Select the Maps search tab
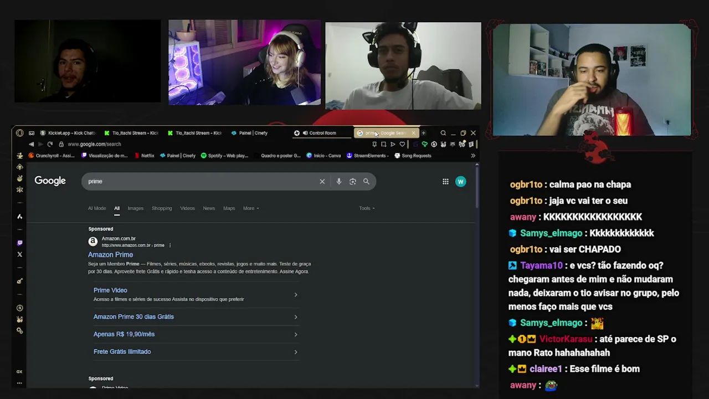709x399 pixels. coord(229,208)
